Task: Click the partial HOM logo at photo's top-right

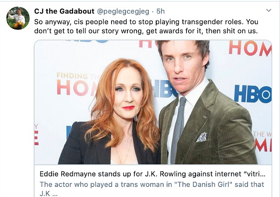Action: [250, 48]
